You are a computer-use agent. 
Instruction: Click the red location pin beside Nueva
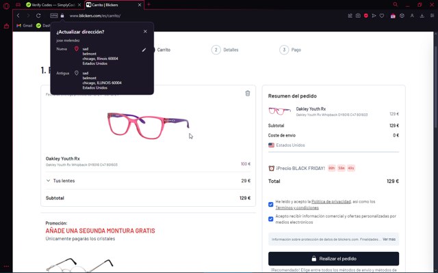pos(76,48)
